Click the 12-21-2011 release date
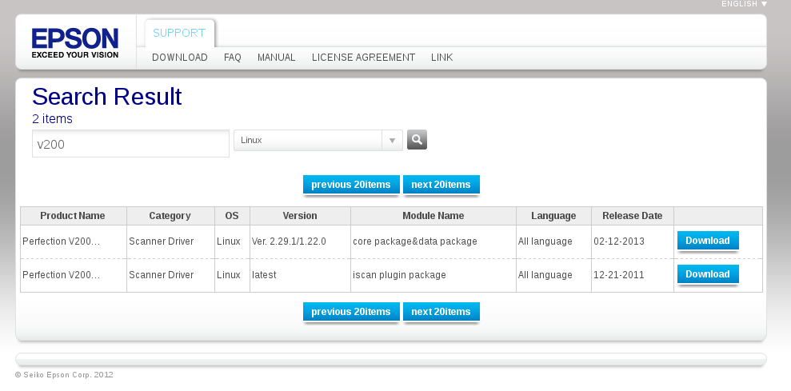This screenshot has width=791, height=391. (619, 275)
